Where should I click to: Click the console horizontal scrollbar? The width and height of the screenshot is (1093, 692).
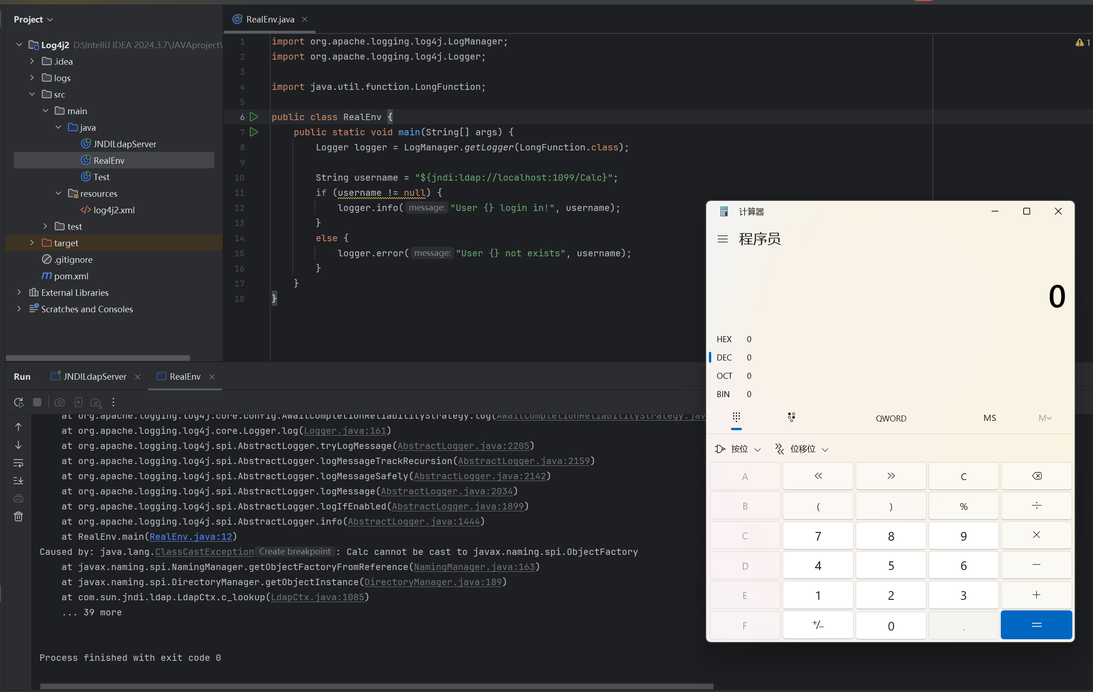tap(377, 686)
